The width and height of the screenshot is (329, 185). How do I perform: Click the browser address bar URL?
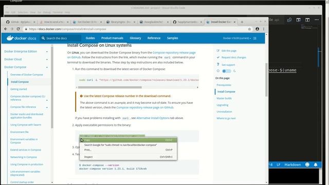click(67, 29)
